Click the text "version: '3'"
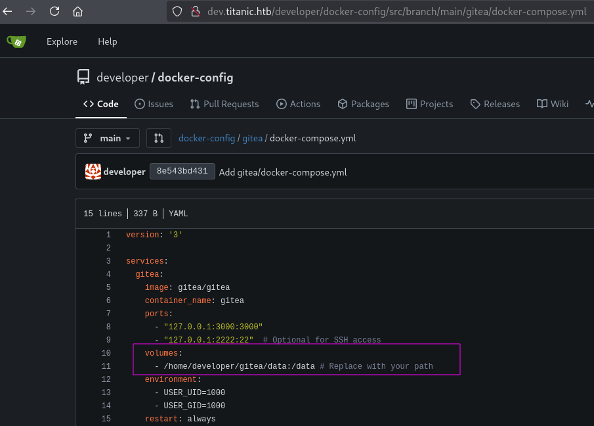 [x=154, y=235]
